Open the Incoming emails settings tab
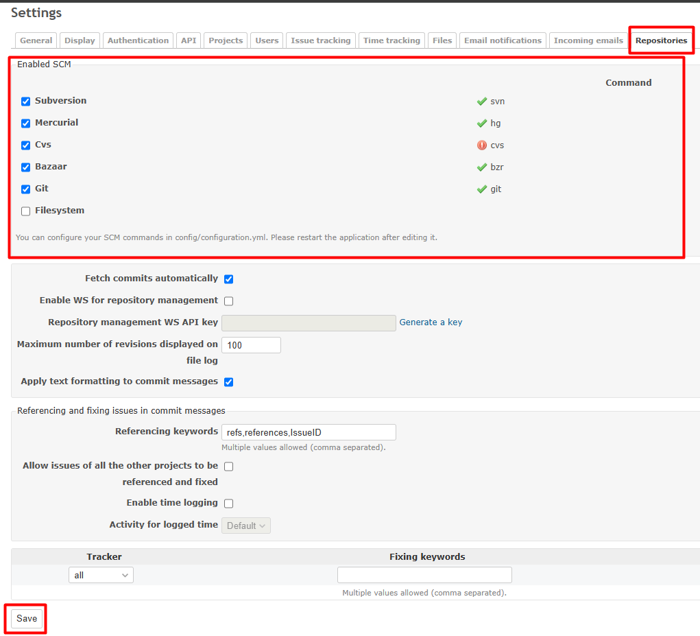700x636 pixels. pyautogui.click(x=588, y=40)
